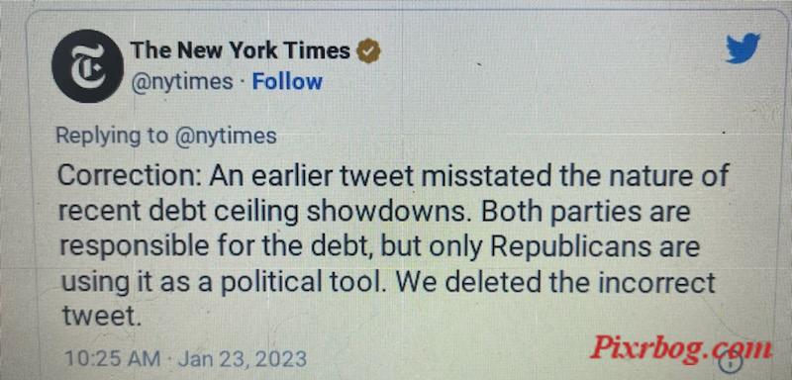This screenshot has height=380, width=792.
Task: Click 'Both parties are' in the tweet
Action: click(586, 213)
